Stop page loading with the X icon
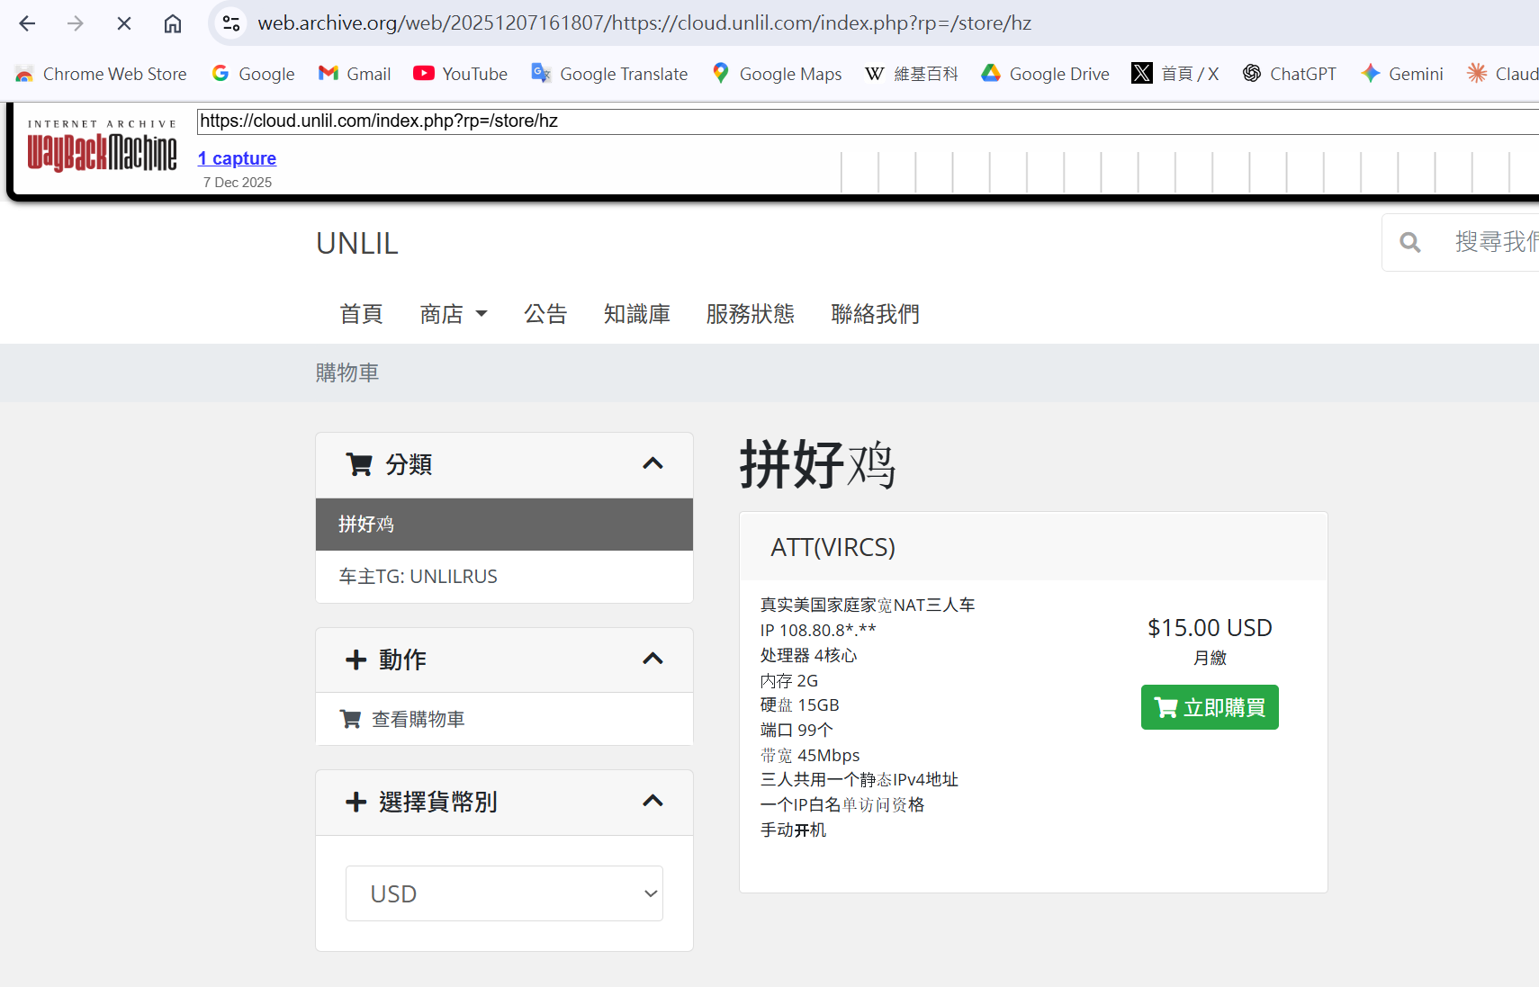The image size is (1539, 987). point(124,23)
